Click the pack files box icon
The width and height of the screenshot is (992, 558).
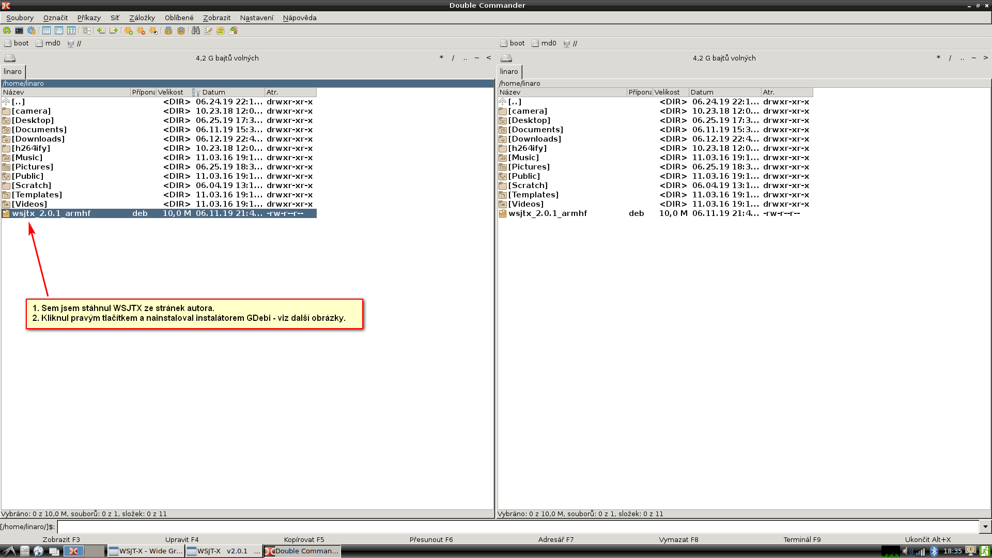tap(168, 30)
